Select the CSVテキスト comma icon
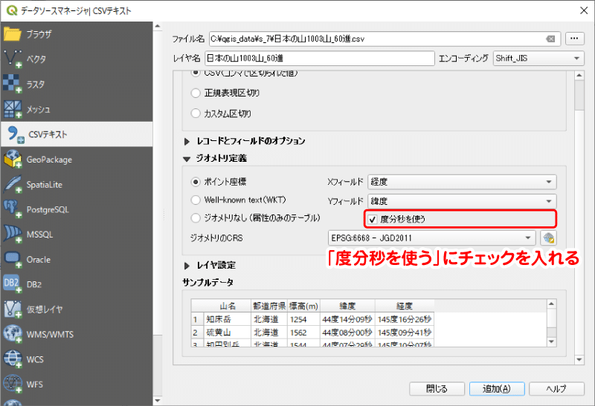This screenshot has height=406, width=595. (x=15, y=134)
